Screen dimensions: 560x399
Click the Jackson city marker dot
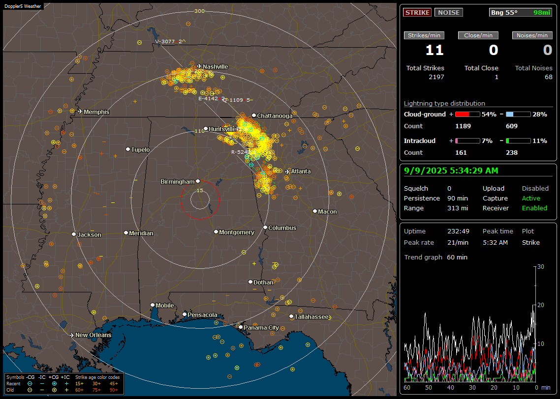tap(74, 234)
